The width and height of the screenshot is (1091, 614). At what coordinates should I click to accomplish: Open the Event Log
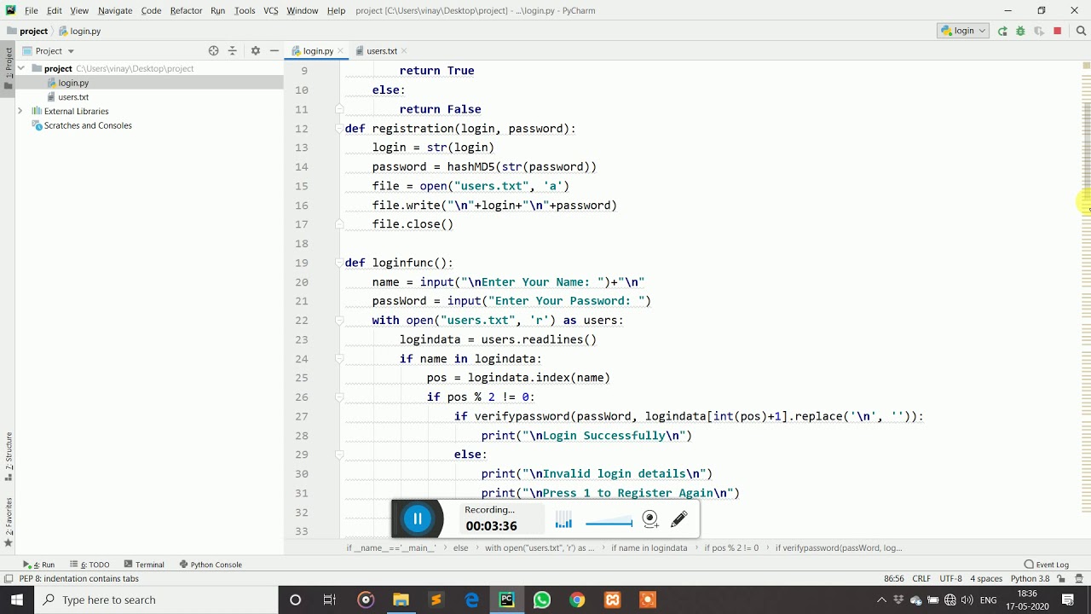(1046, 565)
